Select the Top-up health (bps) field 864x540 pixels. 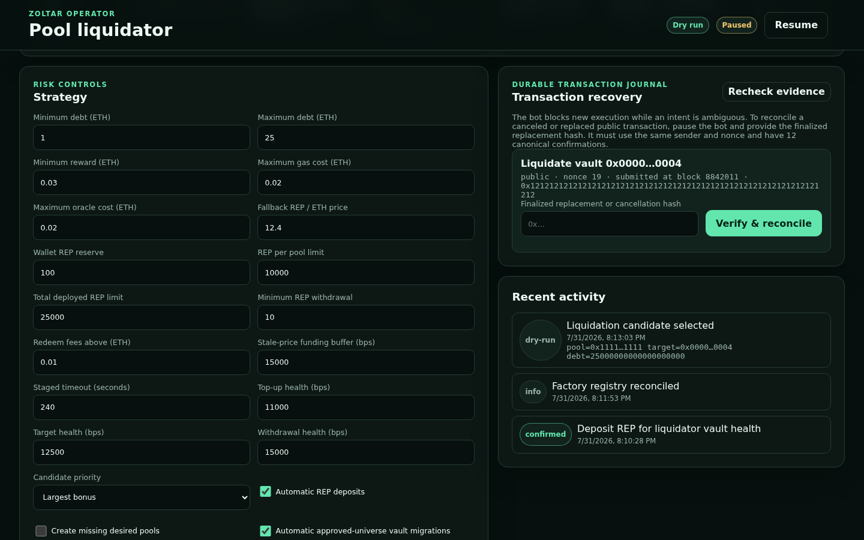point(366,407)
